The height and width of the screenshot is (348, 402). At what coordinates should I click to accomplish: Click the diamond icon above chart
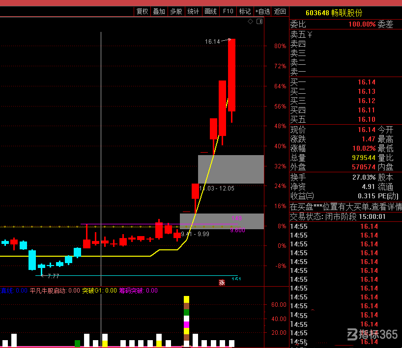251,22
